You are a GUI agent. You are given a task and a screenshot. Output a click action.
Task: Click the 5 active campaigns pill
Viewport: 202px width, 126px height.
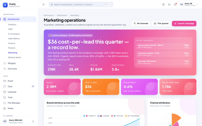pos(70,35)
